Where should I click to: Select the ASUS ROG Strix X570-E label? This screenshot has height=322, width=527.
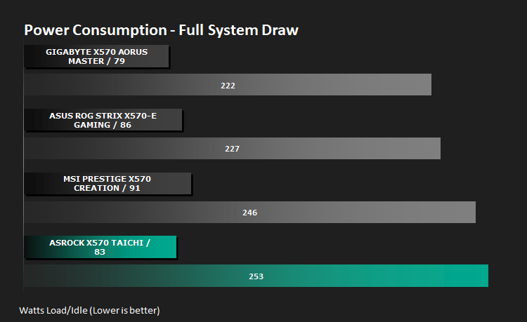pyautogui.click(x=103, y=120)
